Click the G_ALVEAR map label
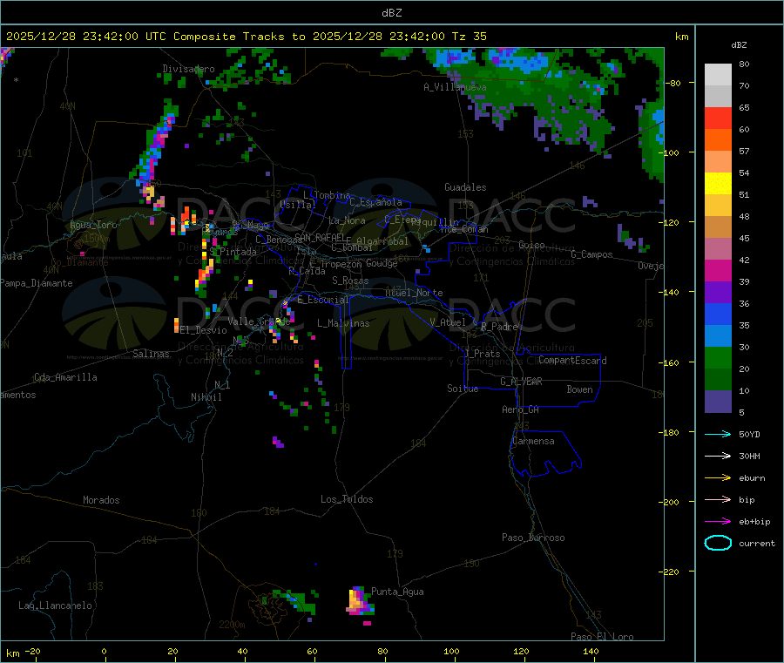This screenshot has width=784, height=663. (x=521, y=382)
